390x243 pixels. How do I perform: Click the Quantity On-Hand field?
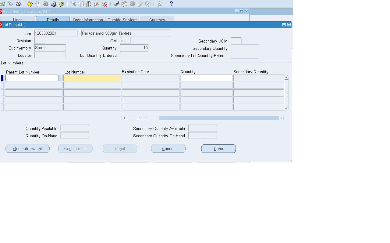click(x=75, y=135)
